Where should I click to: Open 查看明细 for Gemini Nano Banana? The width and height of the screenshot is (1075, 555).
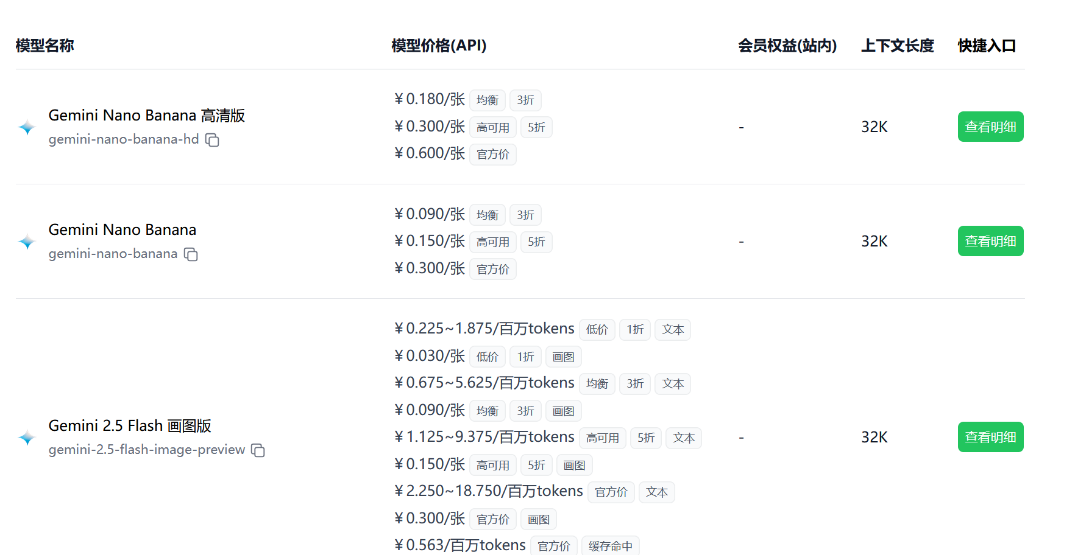990,241
